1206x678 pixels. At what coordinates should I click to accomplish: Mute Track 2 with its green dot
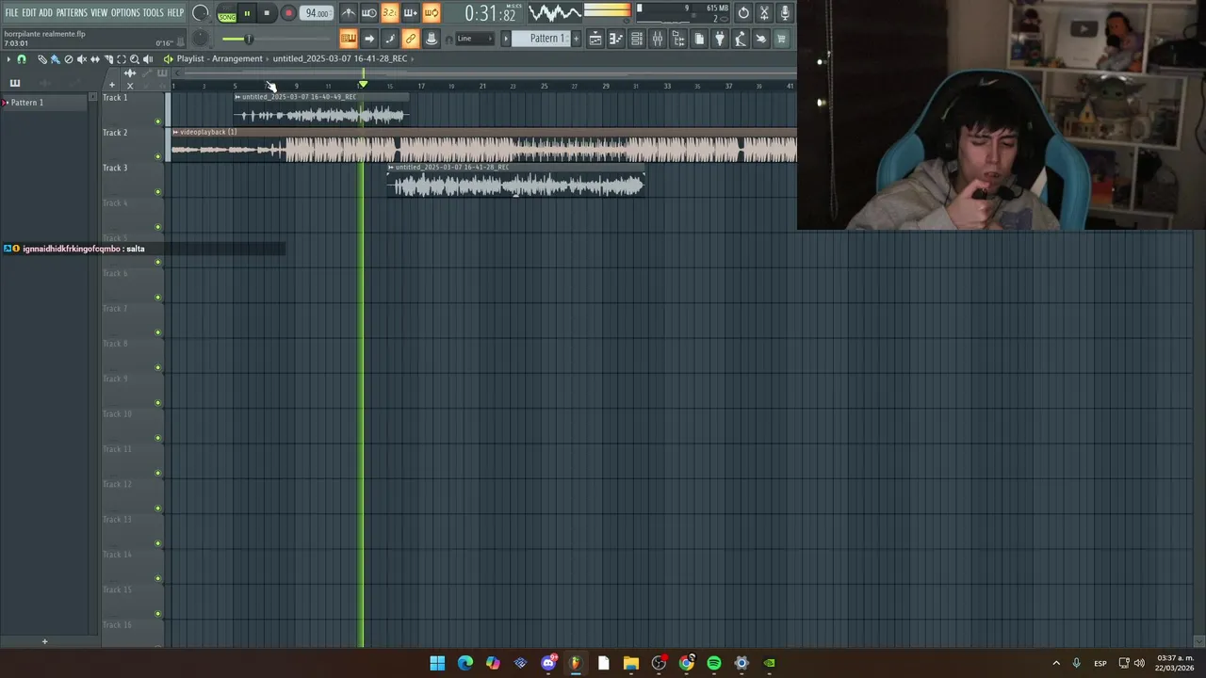[158, 156]
